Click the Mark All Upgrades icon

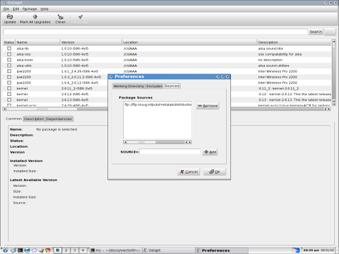pos(34,19)
